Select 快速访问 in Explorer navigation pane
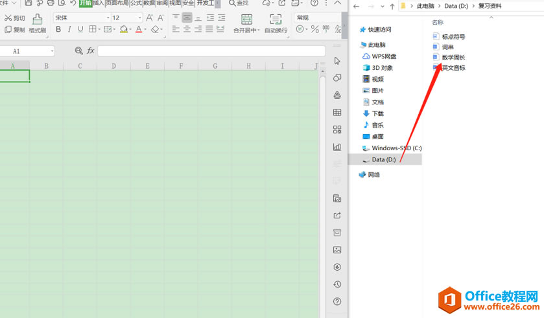This screenshot has height=318, width=544. (x=375, y=30)
